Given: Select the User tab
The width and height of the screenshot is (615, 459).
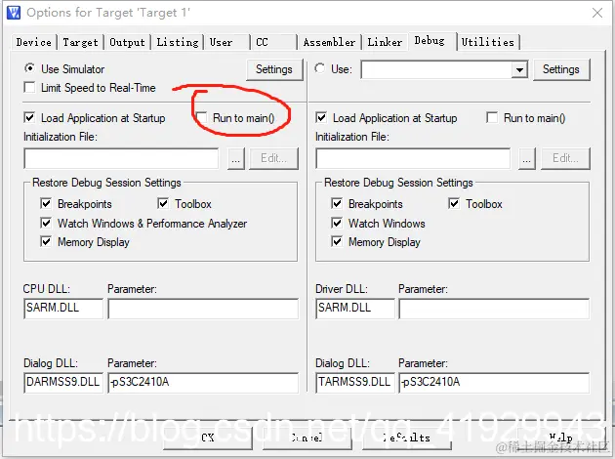Looking at the screenshot, I should 226,42.
